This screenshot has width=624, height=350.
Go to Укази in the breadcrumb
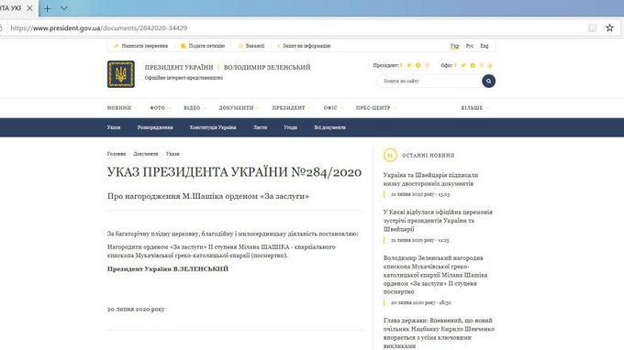click(173, 154)
